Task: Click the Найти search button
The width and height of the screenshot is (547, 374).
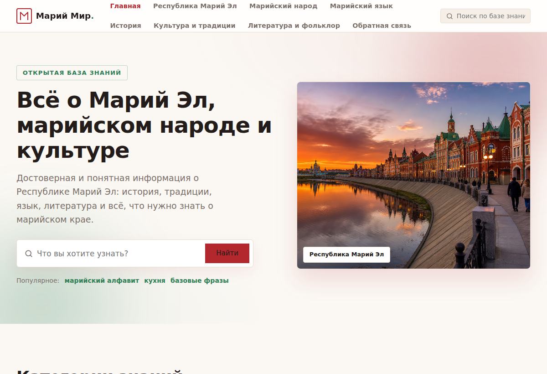Action: 227,253
